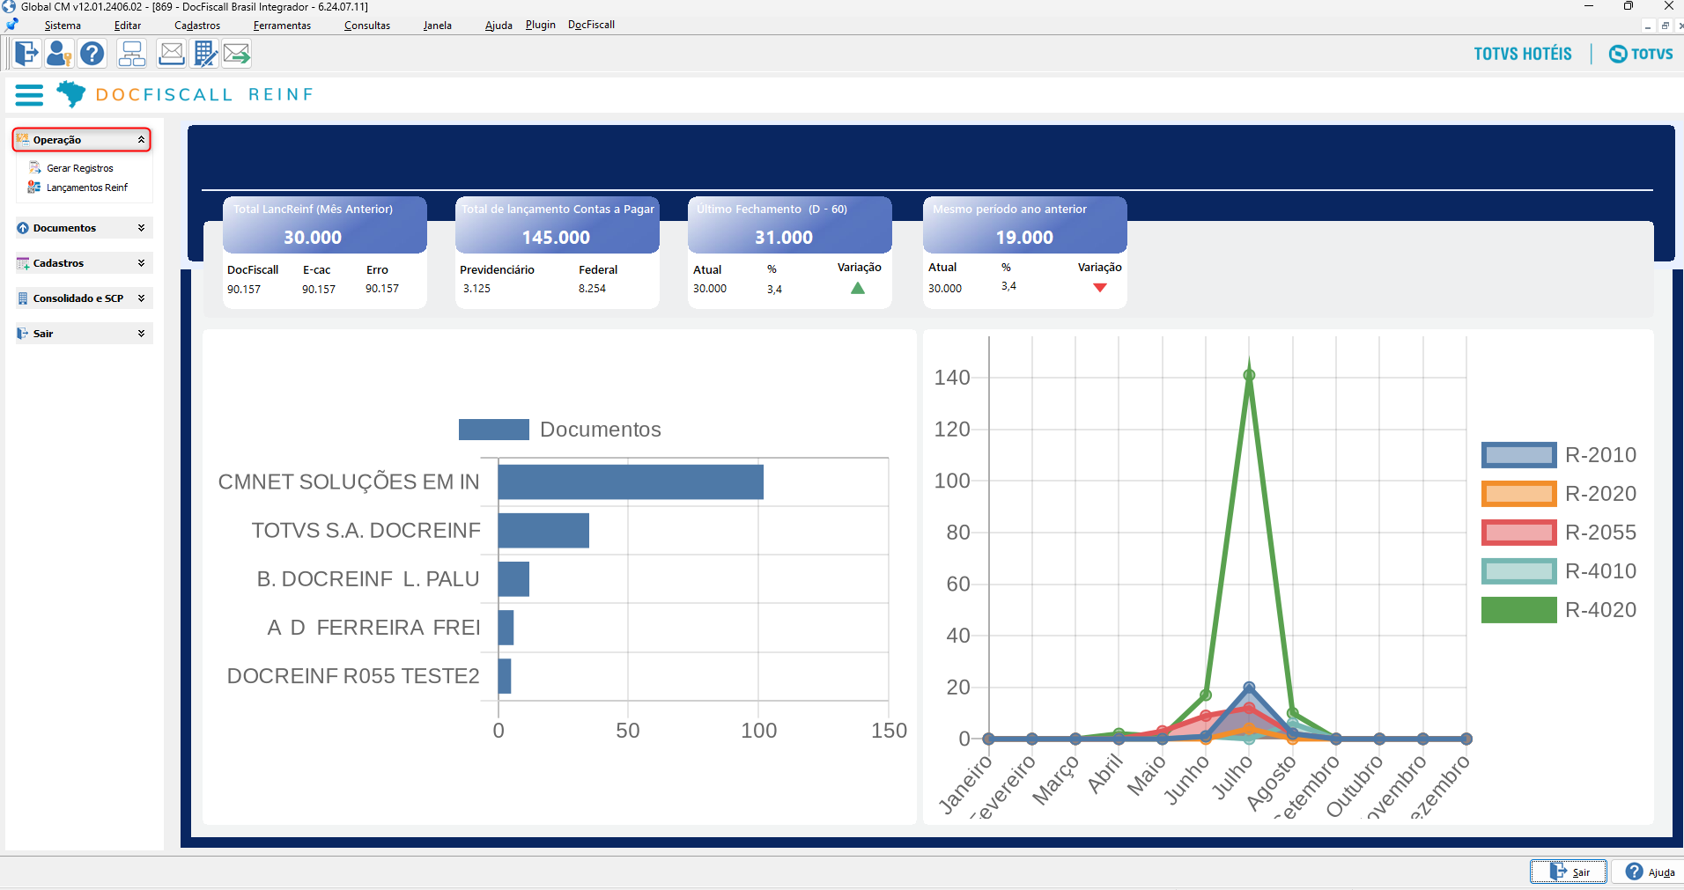Open the user key permissions toolbar icon
This screenshot has height=890, width=1684.
(59, 54)
